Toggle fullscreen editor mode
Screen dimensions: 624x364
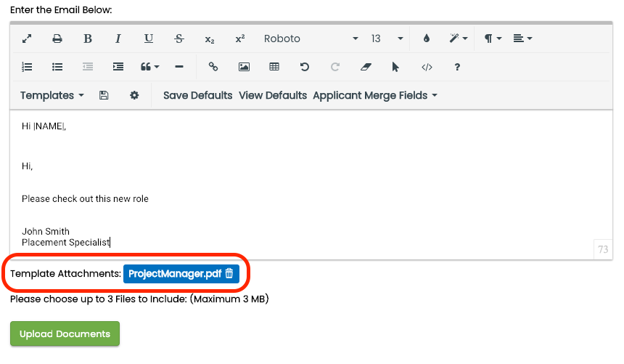27,39
